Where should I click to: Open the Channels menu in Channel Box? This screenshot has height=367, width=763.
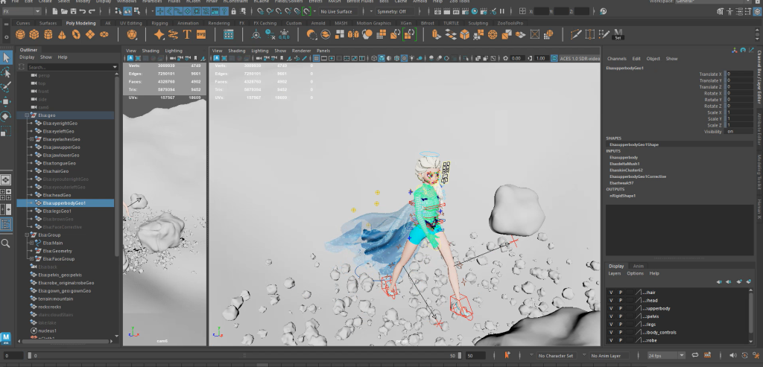[x=616, y=58]
